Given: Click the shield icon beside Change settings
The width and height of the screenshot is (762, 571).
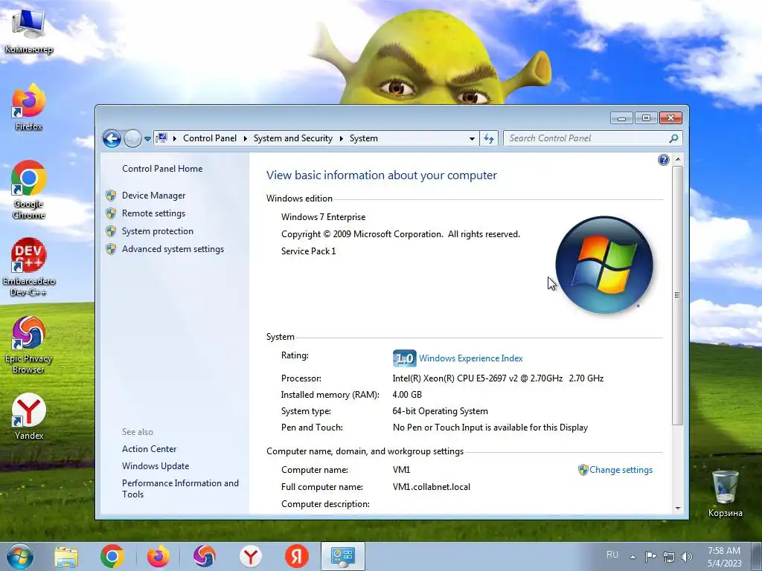Looking at the screenshot, I should coord(583,470).
